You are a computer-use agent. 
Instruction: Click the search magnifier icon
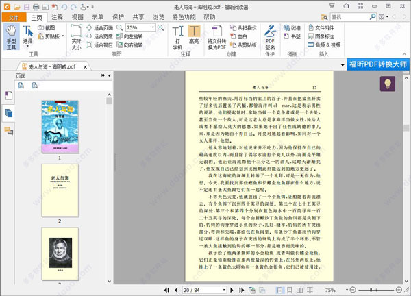tap(373, 17)
